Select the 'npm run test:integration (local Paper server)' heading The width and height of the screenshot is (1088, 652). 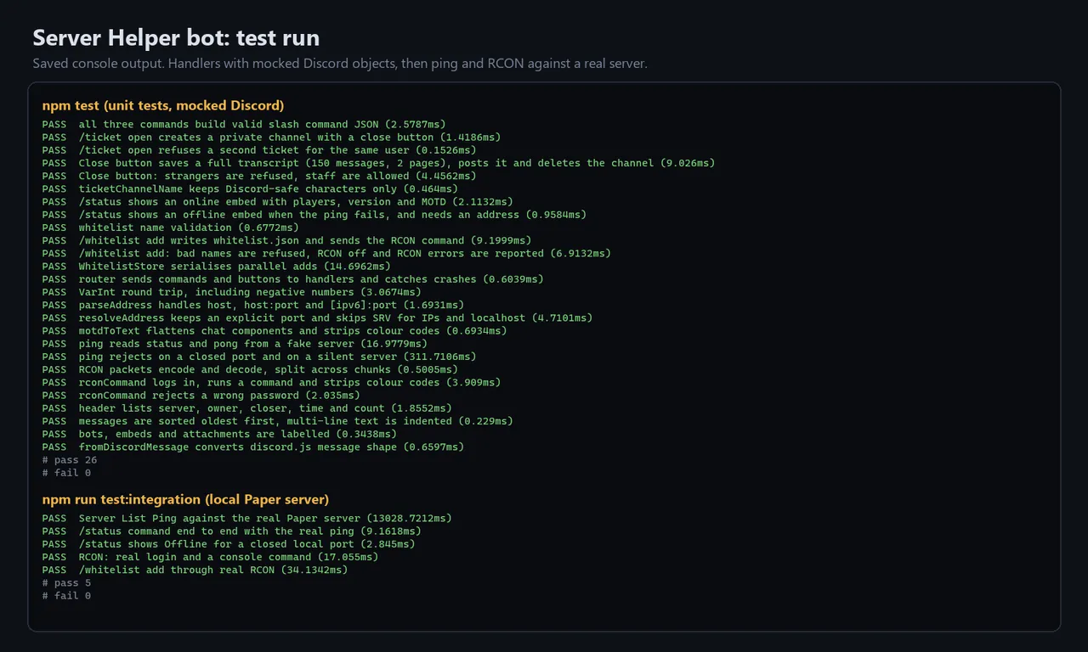(185, 499)
